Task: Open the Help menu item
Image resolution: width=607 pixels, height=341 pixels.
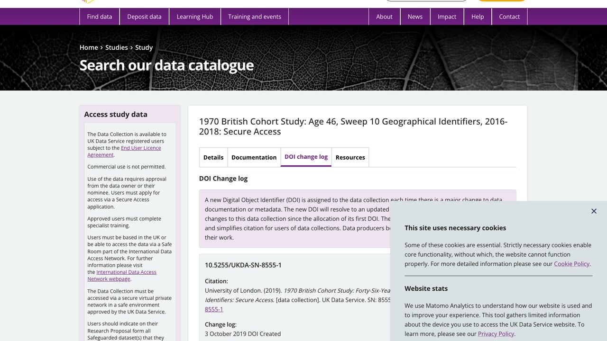Action: pos(478,17)
